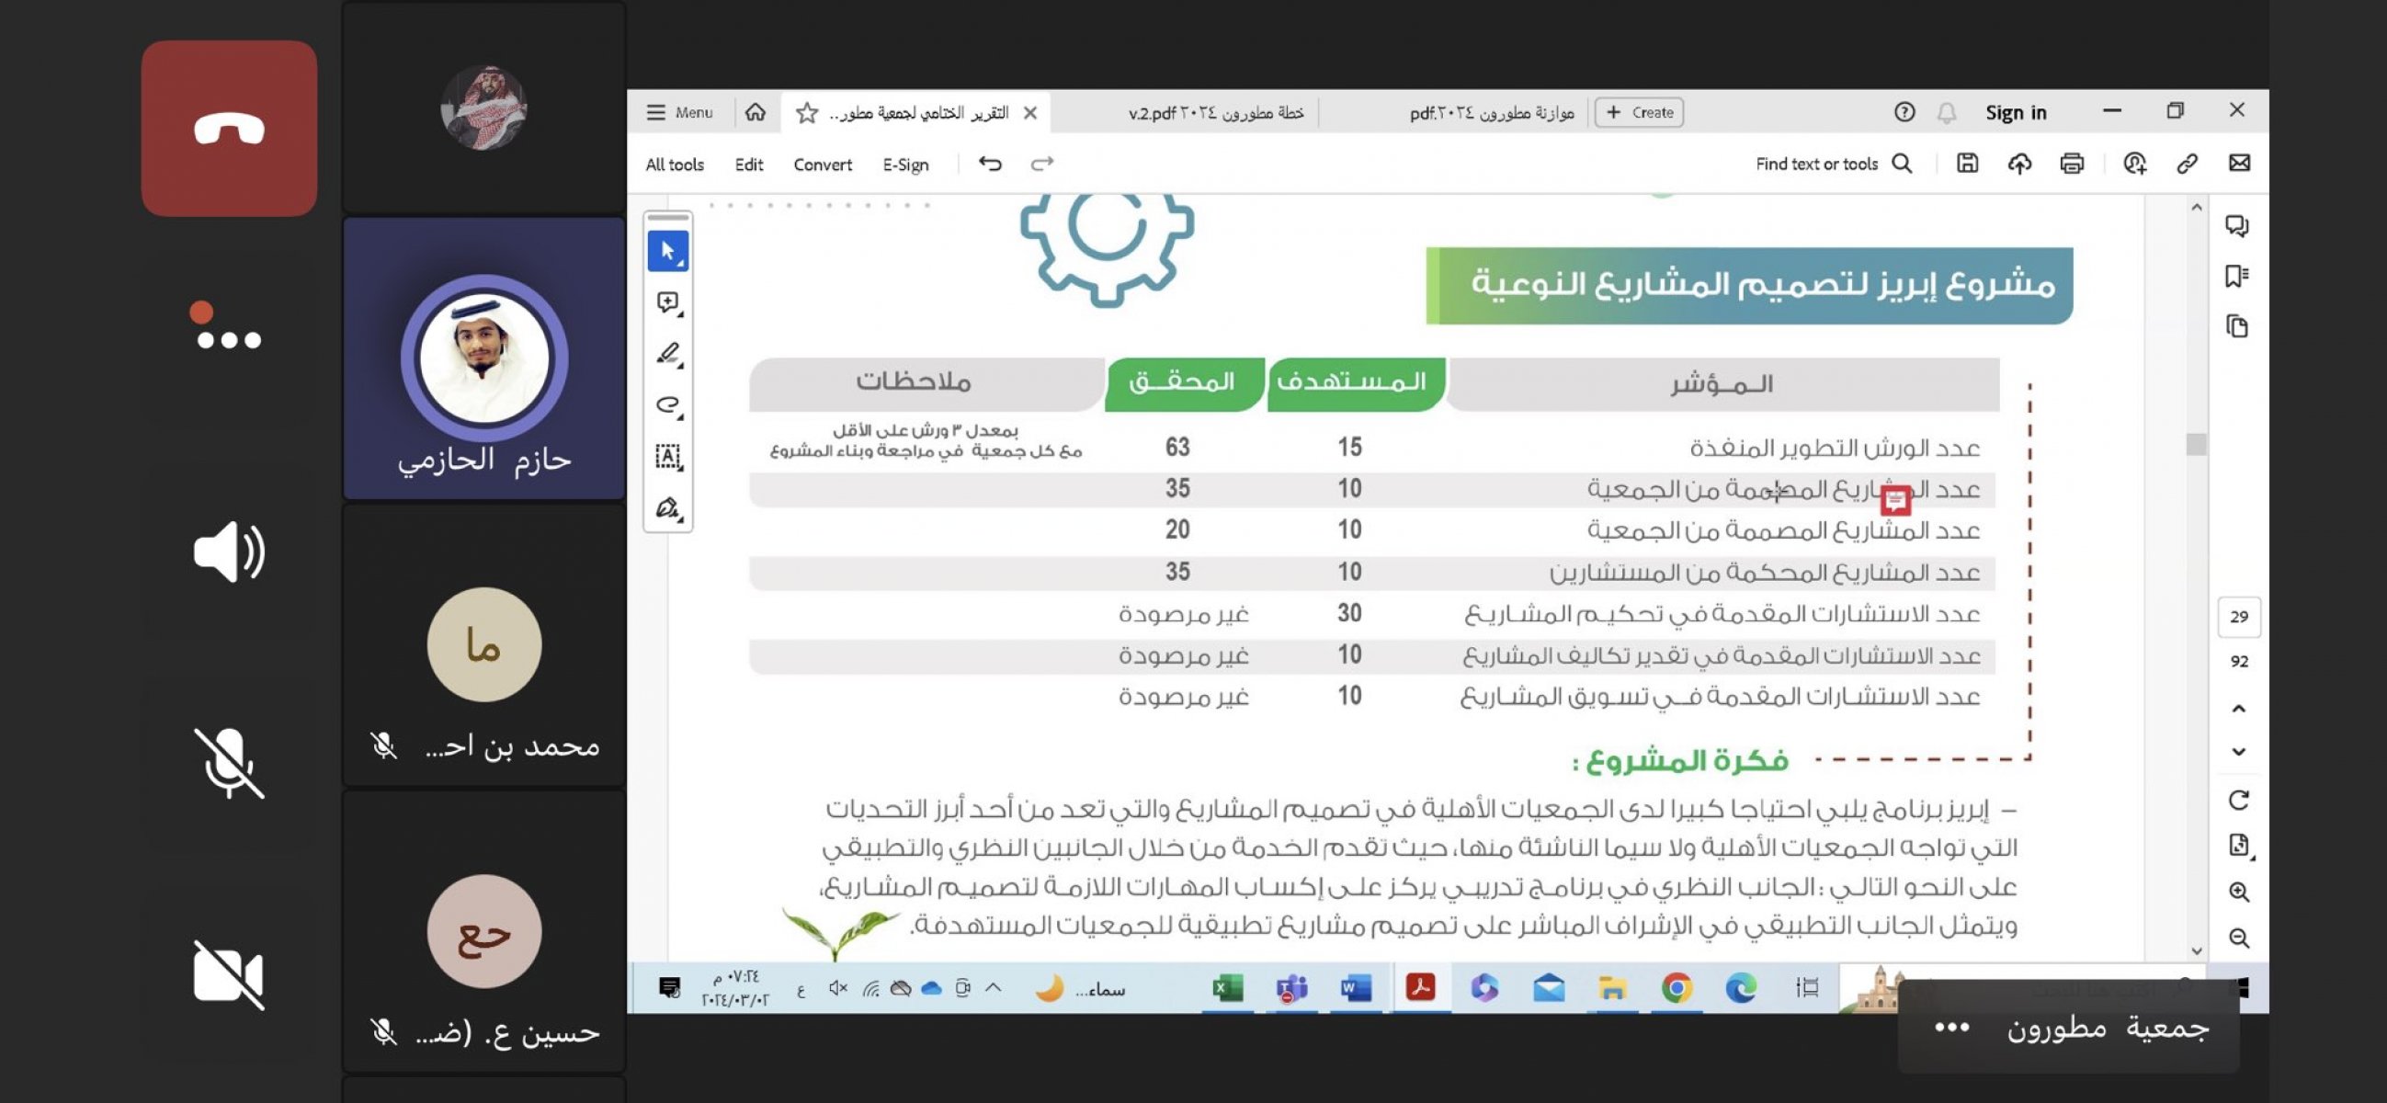Image resolution: width=2387 pixels, height=1103 pixels.
Task: Open the Windows notification center icon
Action: coord(669,988)
